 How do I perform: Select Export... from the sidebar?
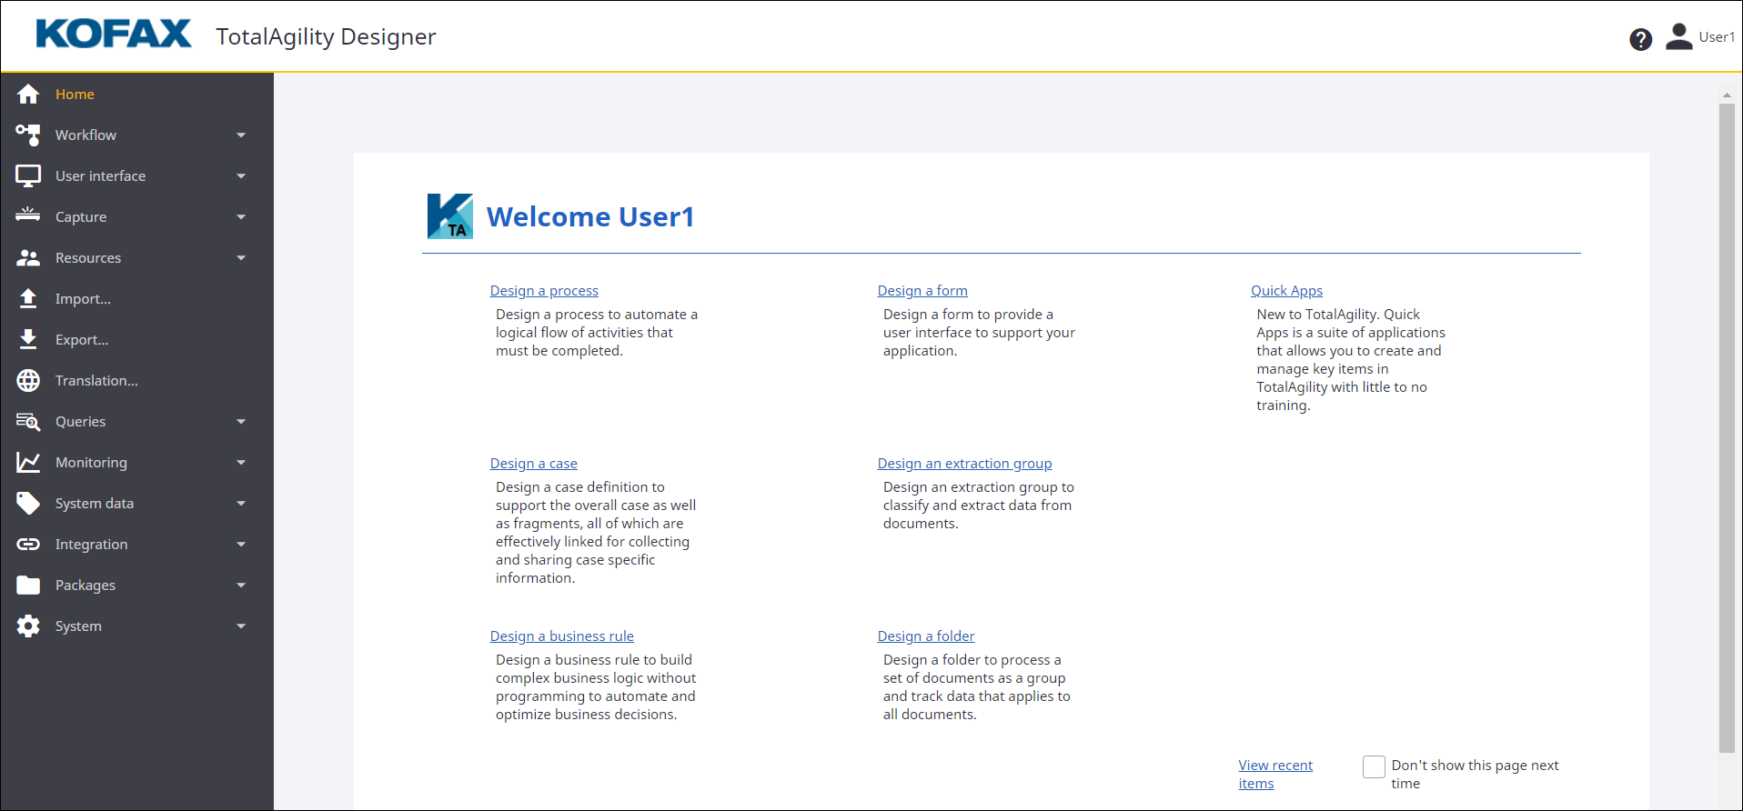(82, 340)
